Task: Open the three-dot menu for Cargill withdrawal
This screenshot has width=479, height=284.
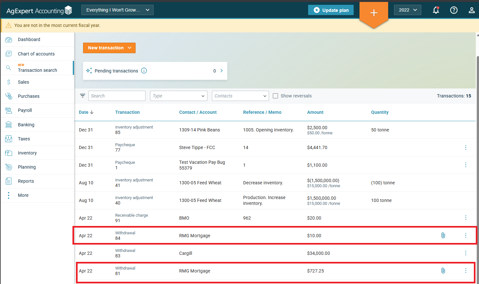Action: [466, 253]
